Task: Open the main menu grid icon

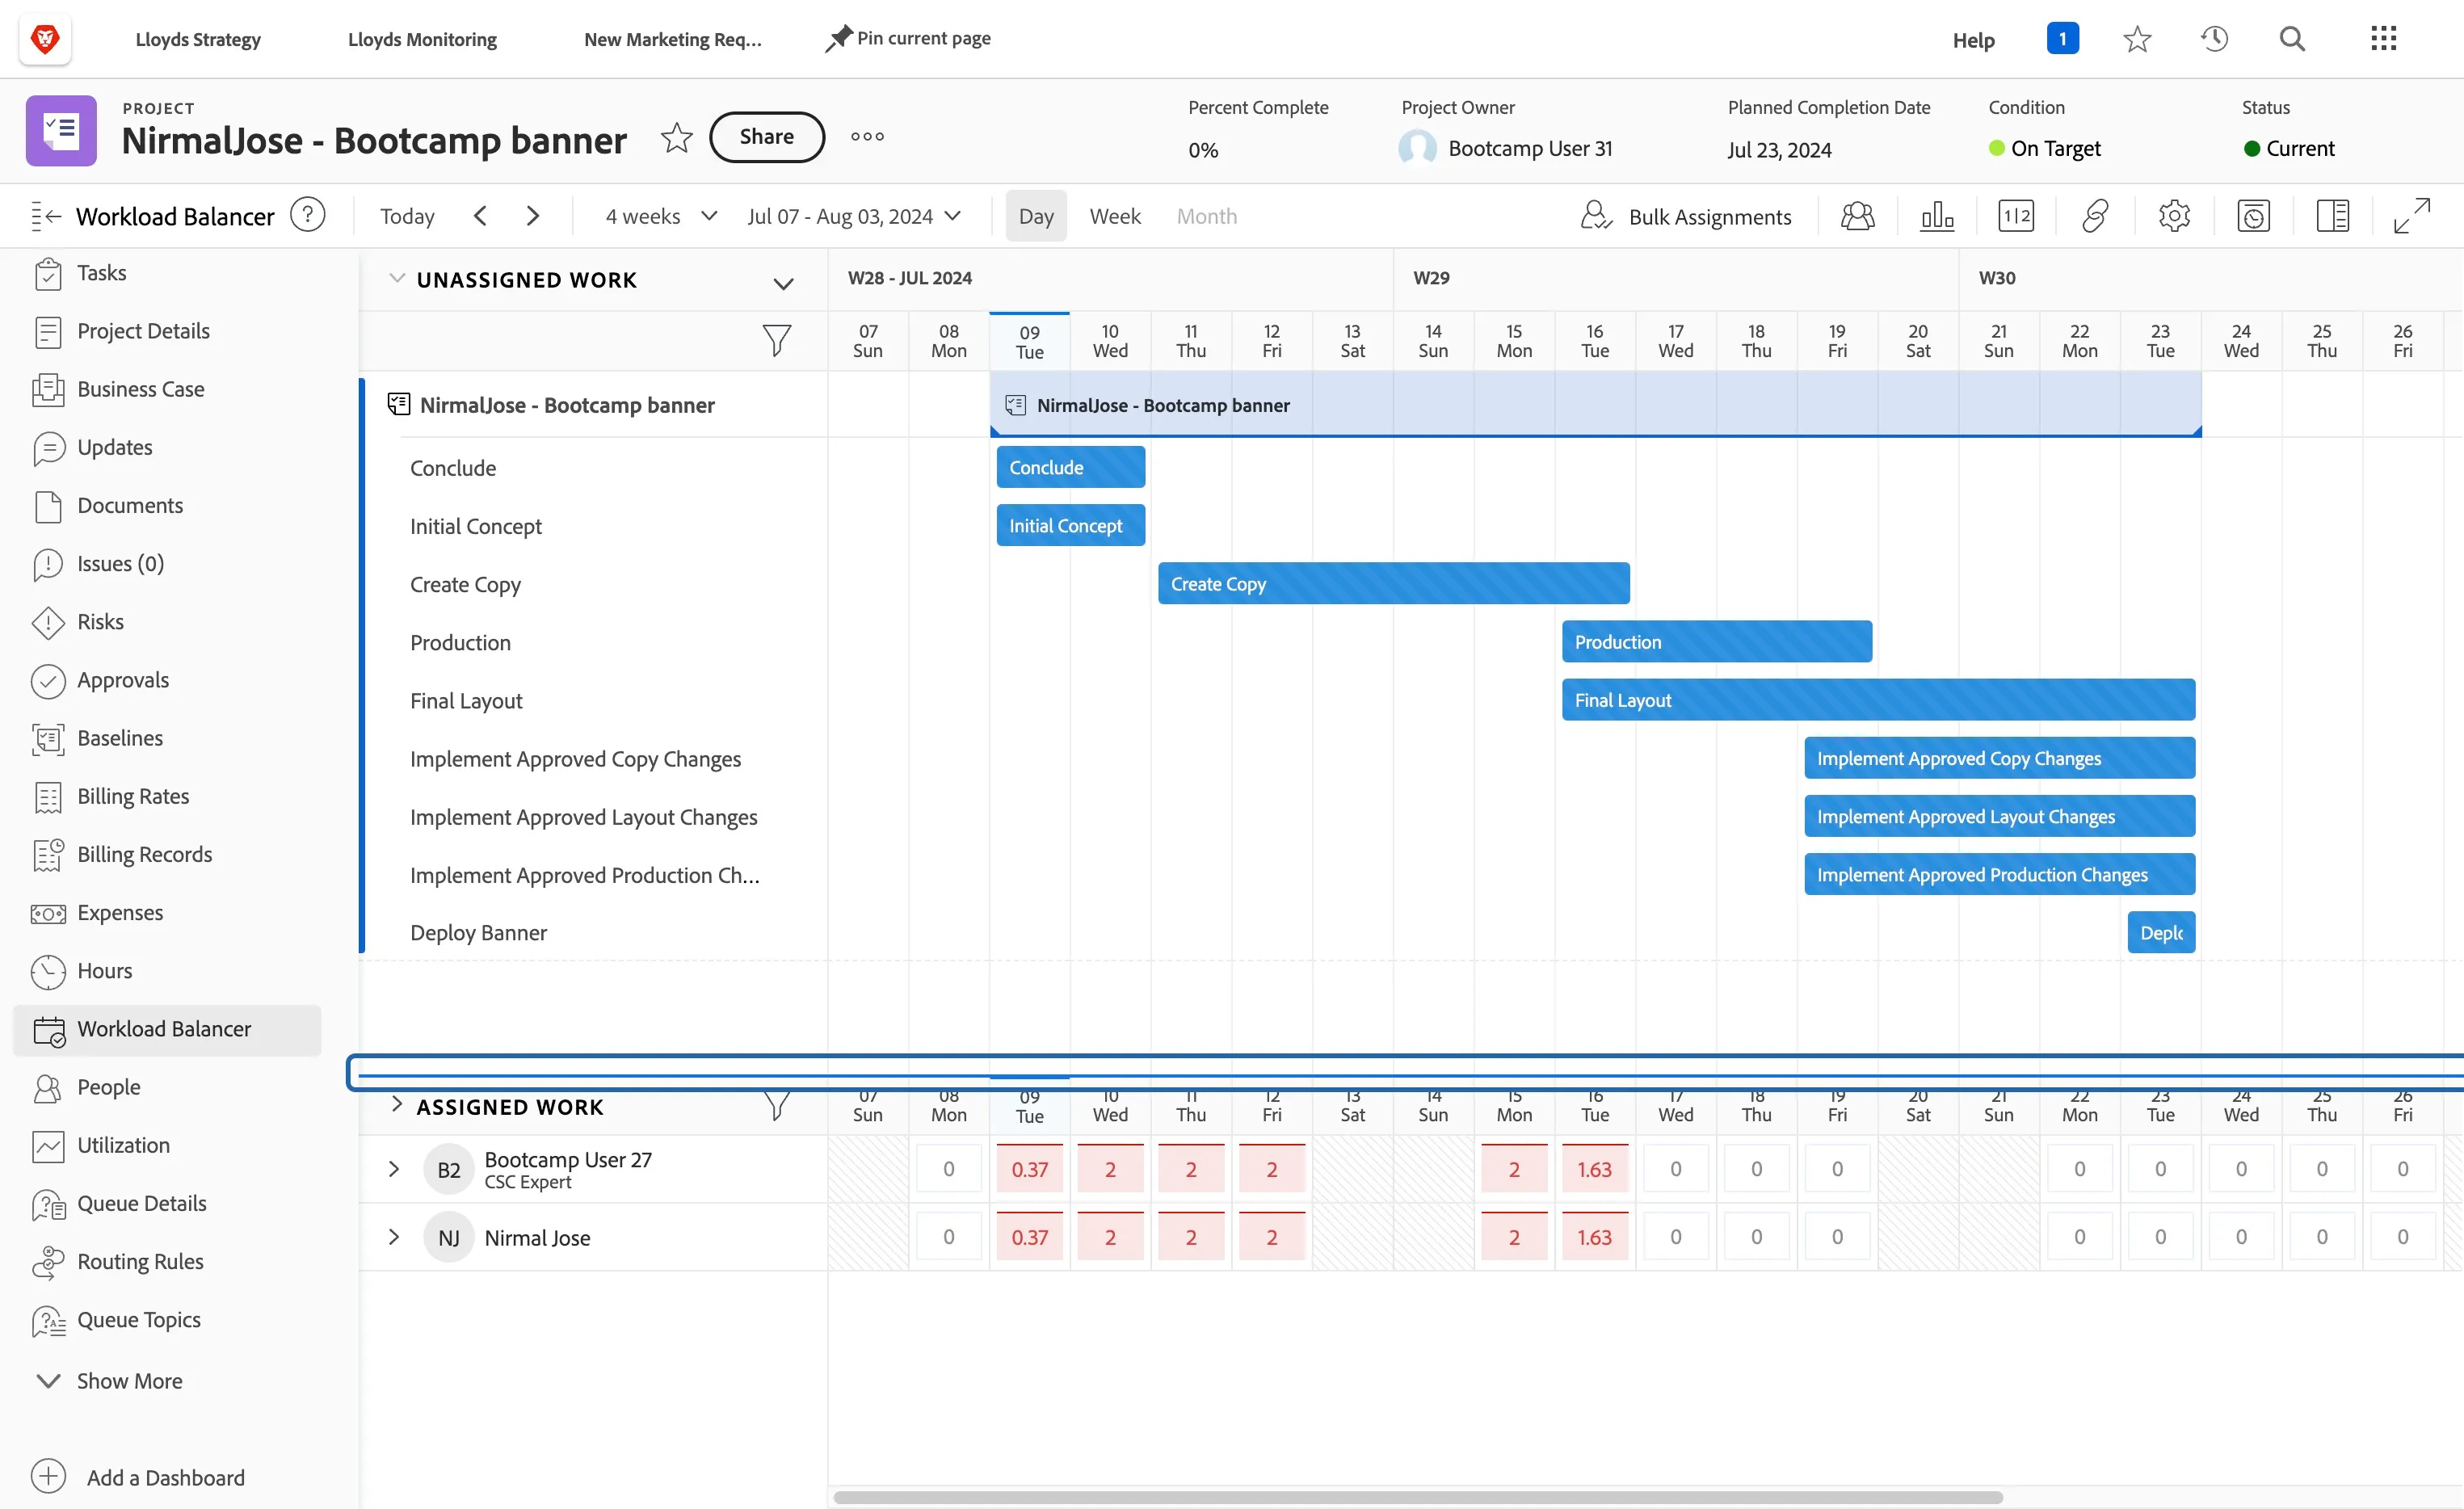Action: tap(2384, 39)
